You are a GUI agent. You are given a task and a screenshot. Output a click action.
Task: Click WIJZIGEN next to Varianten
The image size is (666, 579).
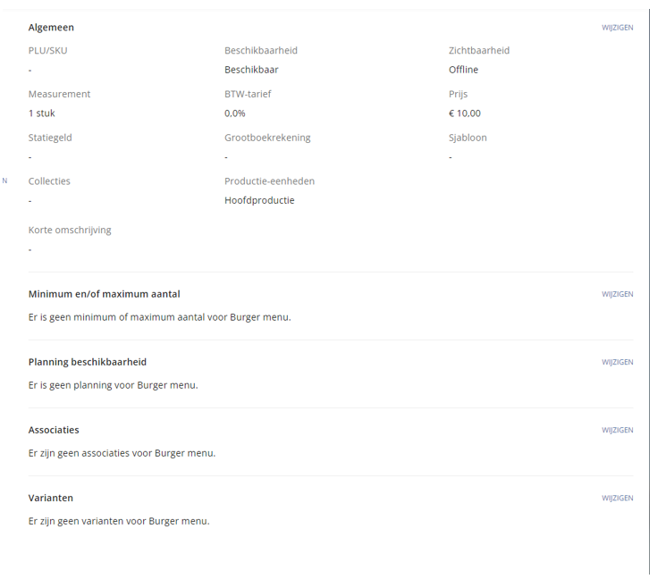pyautogui.click(x=617, y=498)
